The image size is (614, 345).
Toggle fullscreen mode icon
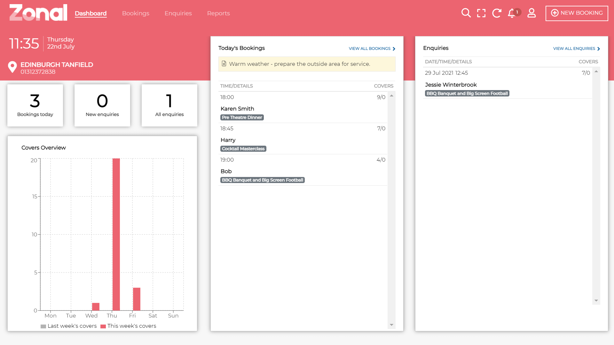click(481, 13)
